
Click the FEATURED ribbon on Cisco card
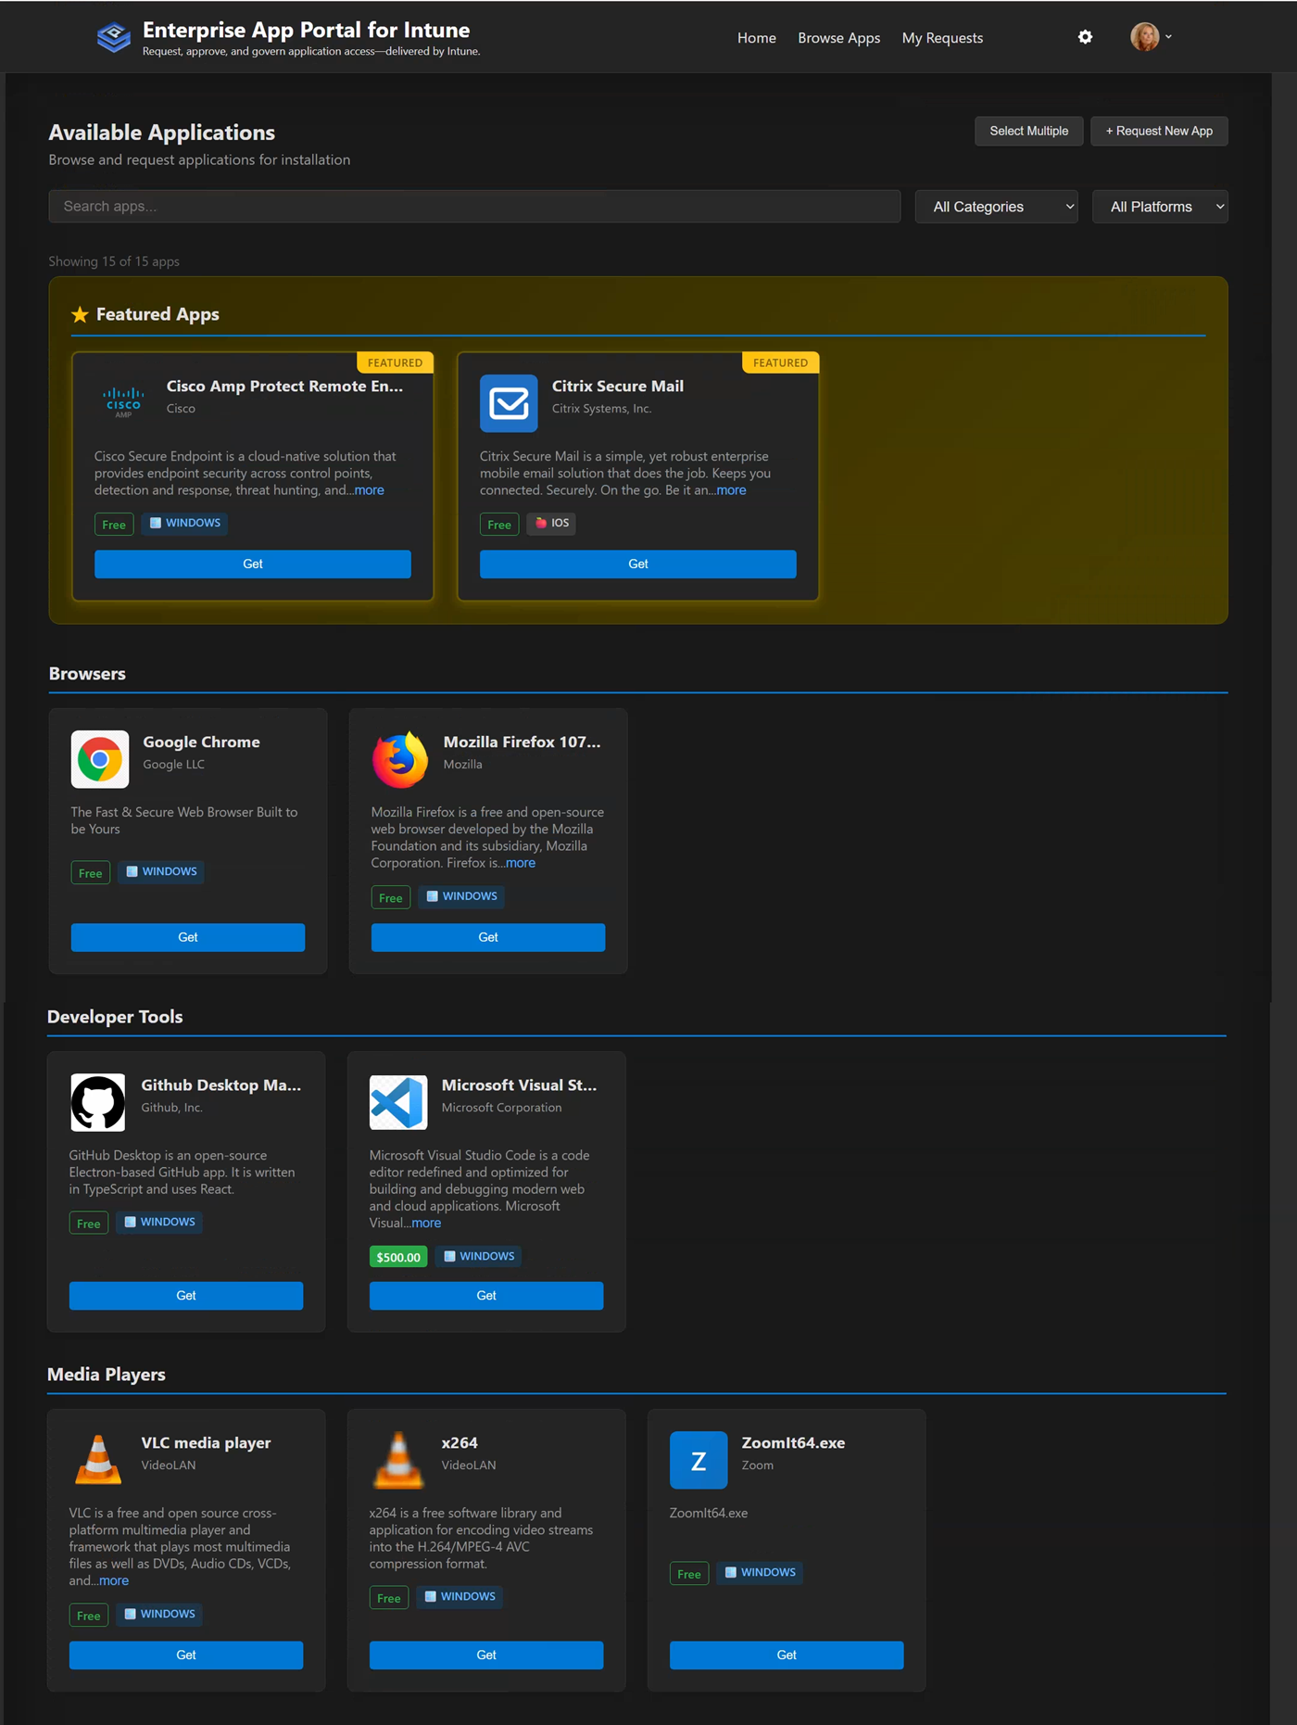[395, 362]
